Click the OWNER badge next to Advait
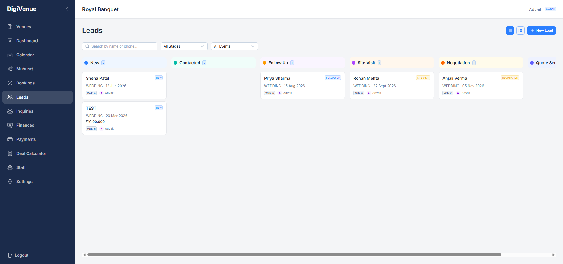Image resolution: width=563 pixels, height=264 pixels. (x=550, y=9)
